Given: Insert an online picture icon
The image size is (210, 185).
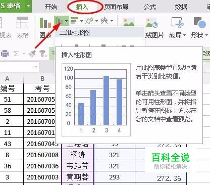Looking at the screenshot, I should [x=152, y=23].
